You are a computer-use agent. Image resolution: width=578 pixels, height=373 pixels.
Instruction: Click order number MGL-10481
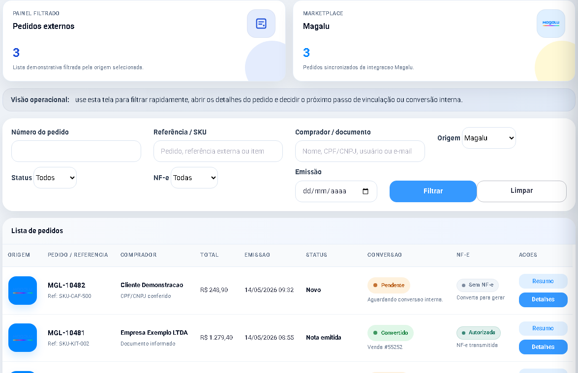tap(66, 333)
